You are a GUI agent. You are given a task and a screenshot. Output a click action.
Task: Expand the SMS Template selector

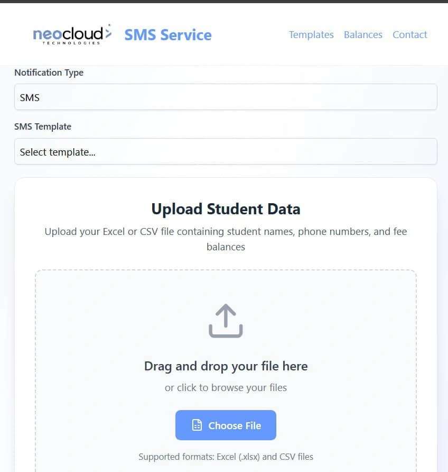tap(226, 152)
